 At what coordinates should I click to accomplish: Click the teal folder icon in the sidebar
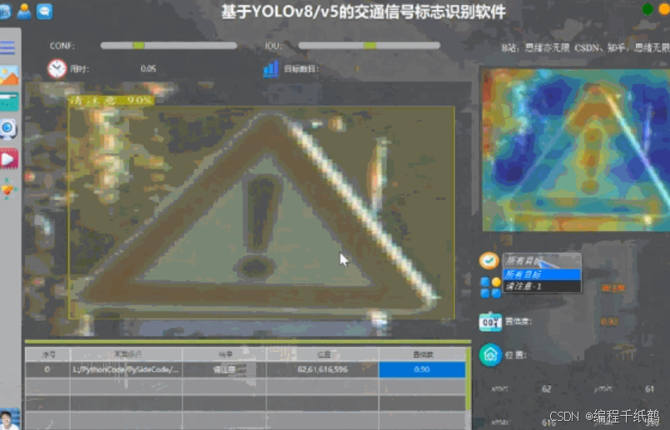click(x=9, y=102)
